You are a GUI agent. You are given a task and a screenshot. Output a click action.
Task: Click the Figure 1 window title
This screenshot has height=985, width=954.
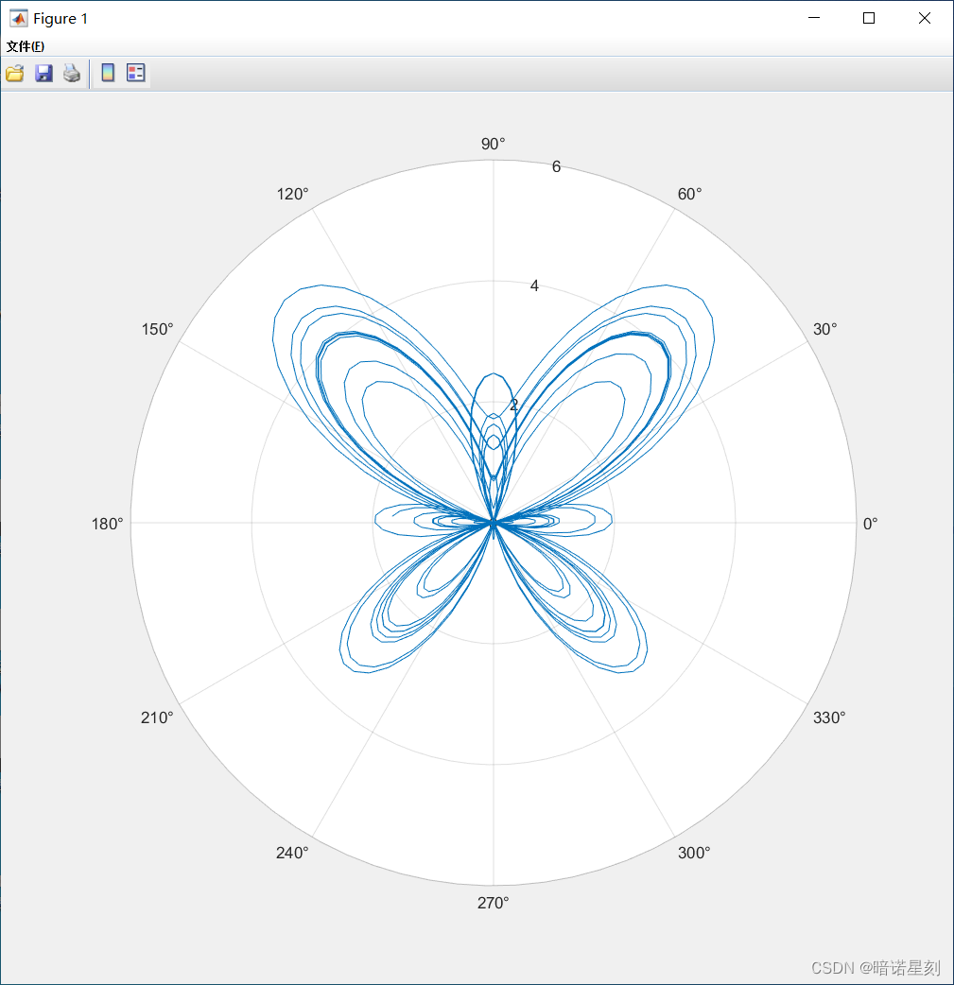(x=61, y=19)
